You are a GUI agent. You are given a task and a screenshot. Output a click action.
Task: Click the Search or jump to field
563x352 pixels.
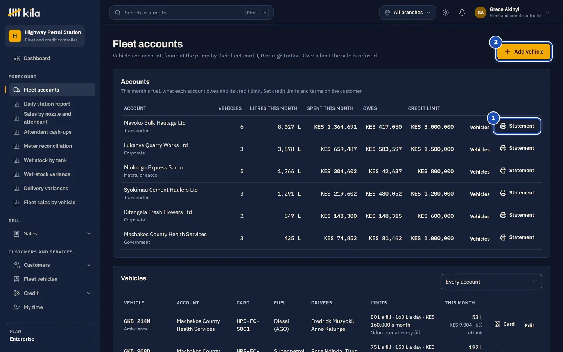(192, 13)
